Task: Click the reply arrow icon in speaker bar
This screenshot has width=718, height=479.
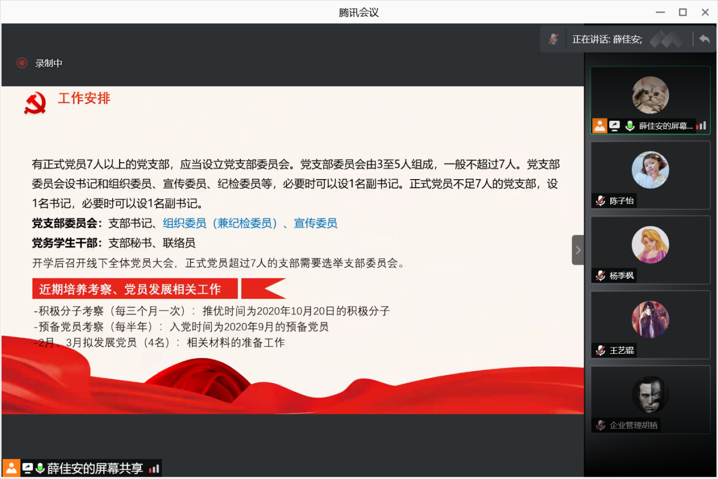Action: click(704, 39)
